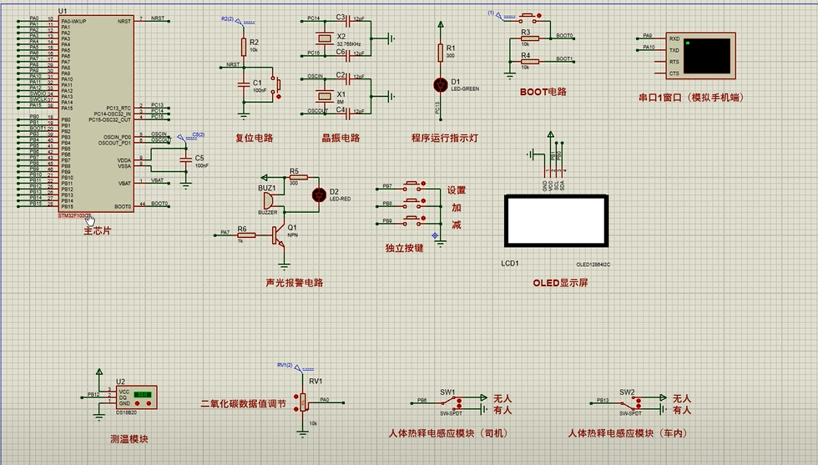Click the DS18B20 right red adjustment button
Image resolution: width=818 pixels, height=465 pixels.
click(x=149, y=403)
